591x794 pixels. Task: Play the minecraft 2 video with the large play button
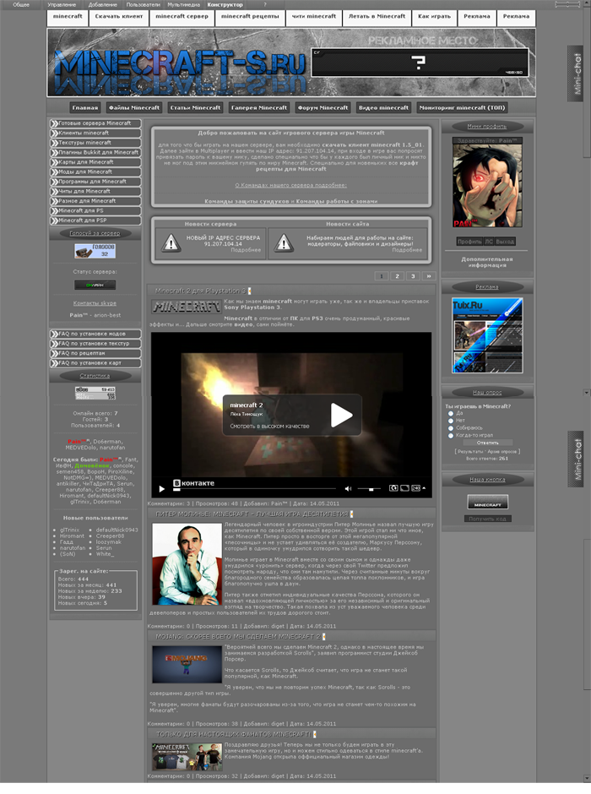(x=342, y=416)
